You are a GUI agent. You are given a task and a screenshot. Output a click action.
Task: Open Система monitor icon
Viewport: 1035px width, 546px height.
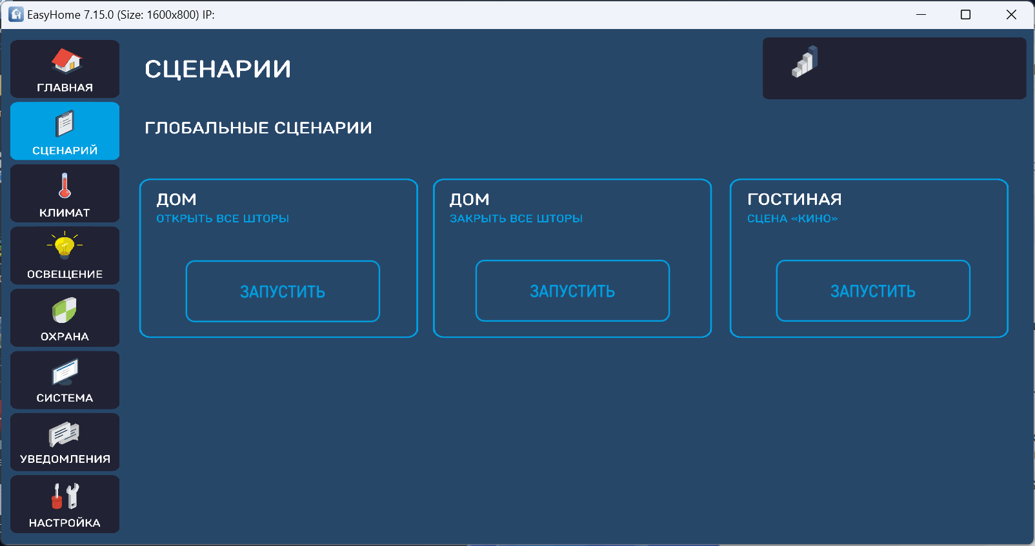coord(65,372)
